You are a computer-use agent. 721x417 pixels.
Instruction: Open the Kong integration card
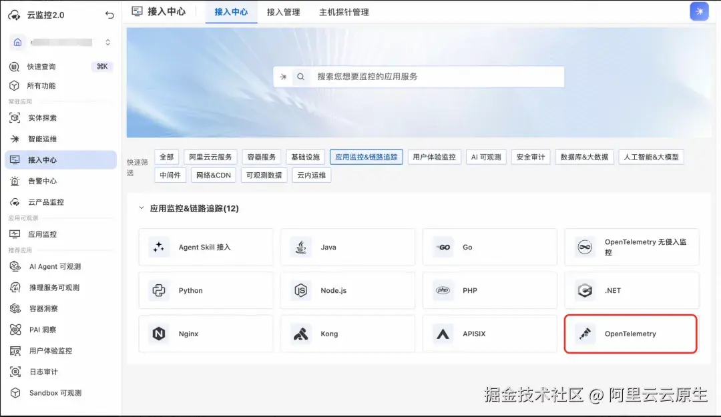(348, 334)
